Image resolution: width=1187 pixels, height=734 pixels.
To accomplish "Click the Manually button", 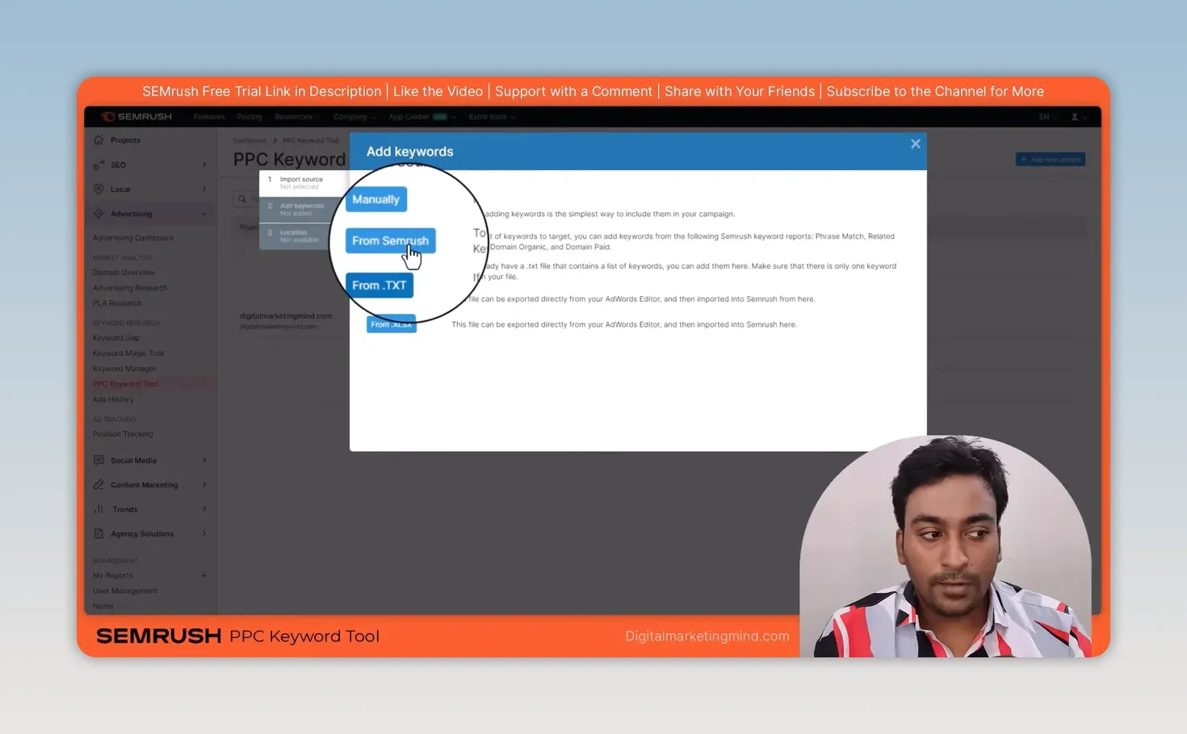I will coord(376,199).
